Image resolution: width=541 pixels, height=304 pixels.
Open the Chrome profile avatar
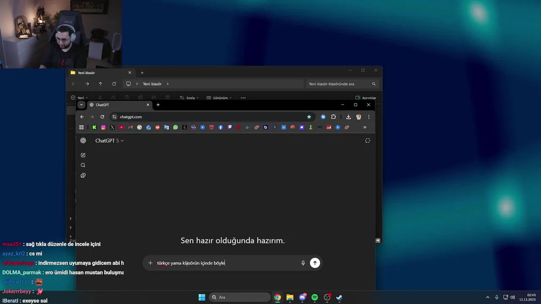[x=358, y=117]
